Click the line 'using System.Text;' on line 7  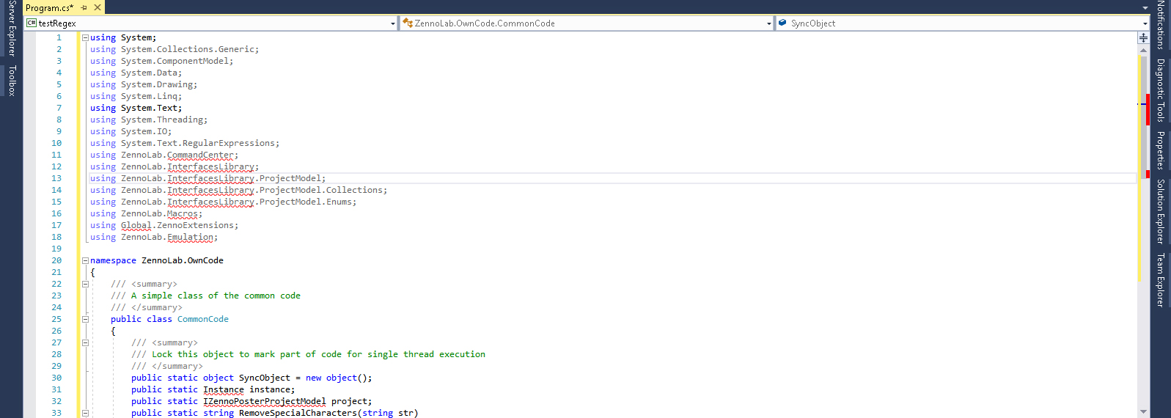tap(136, 108)
